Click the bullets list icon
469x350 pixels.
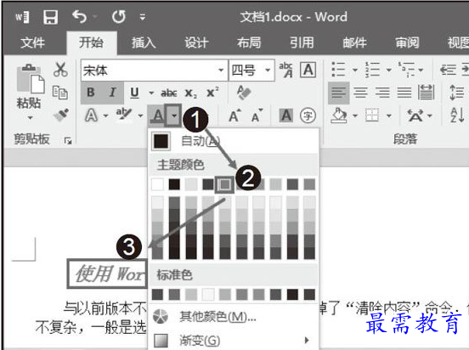click(x=339, y=70)
